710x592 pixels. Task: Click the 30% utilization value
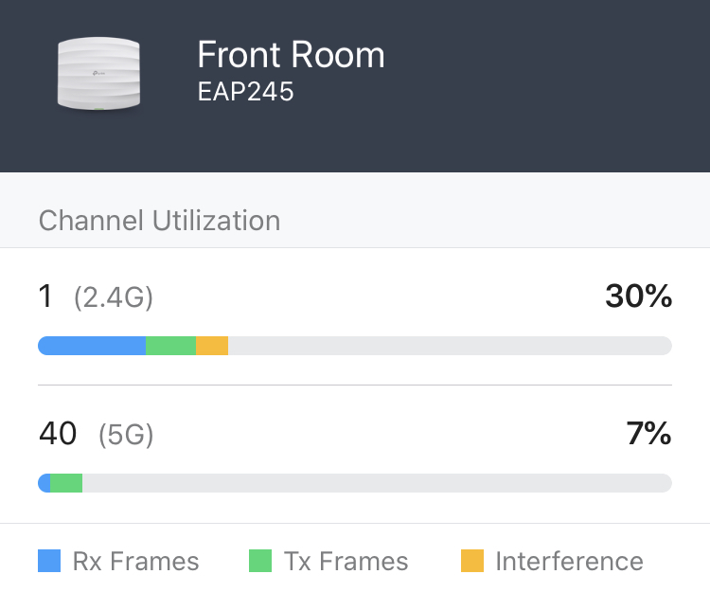point(638,296)
